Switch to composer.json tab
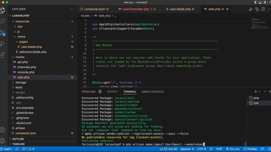The image size is (271, 152). click(94, 9)
